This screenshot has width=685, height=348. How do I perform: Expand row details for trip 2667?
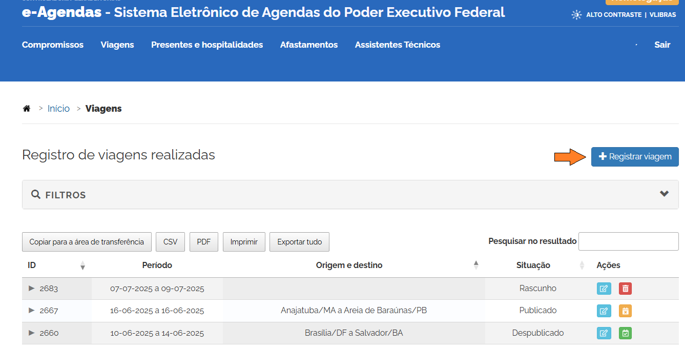coord(32,310)
